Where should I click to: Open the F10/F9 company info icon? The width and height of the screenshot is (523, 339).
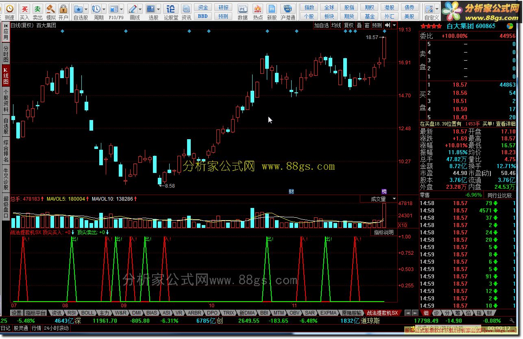(114, 9)
